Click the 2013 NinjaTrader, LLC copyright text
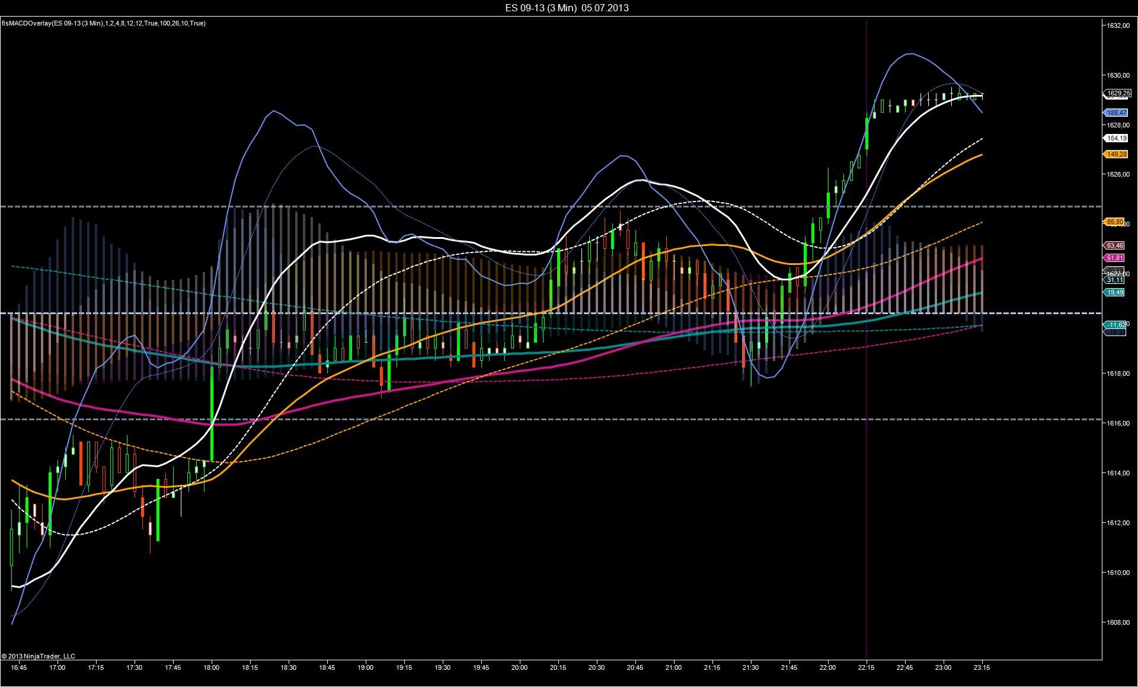 pos(39,656)
